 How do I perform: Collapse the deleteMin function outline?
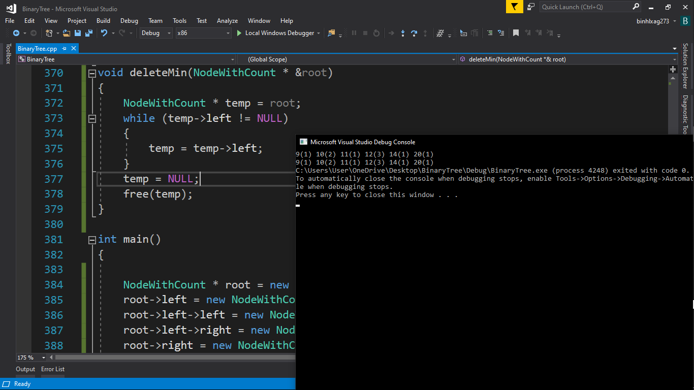pos(92,73)
